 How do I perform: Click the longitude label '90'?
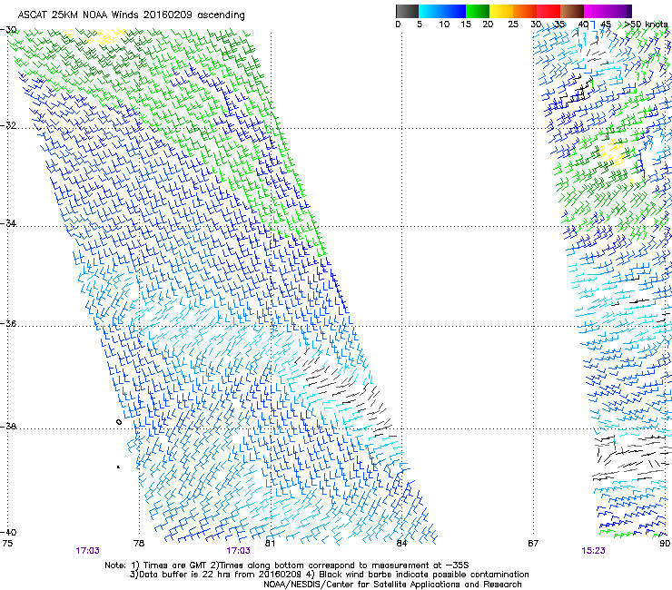(665, 544)
